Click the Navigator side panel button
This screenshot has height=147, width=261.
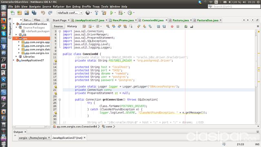(x=10, y=31)
